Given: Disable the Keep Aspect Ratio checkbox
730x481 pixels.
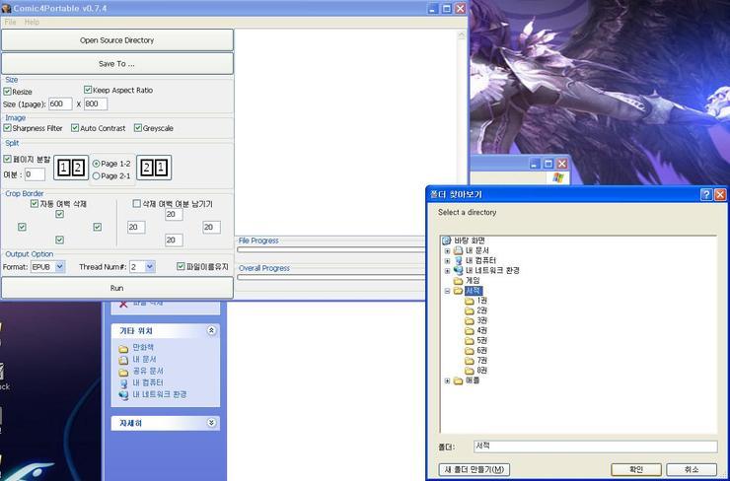Looking at the screenshot, I should pos(88,90).
